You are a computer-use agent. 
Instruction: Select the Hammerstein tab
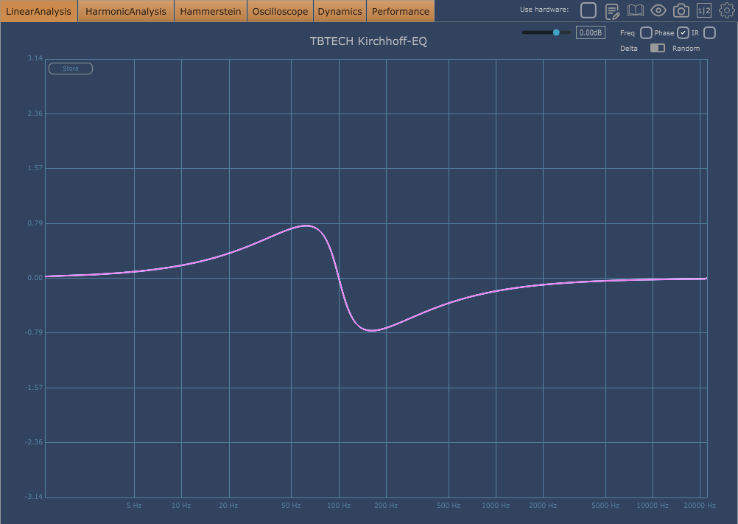211,11
